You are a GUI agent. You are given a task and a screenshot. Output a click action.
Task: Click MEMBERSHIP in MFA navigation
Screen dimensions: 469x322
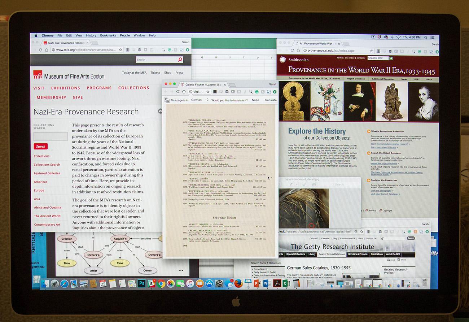tap(51, 97)
